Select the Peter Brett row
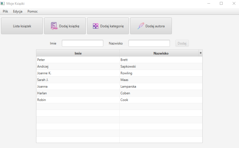 coord(78,60)
